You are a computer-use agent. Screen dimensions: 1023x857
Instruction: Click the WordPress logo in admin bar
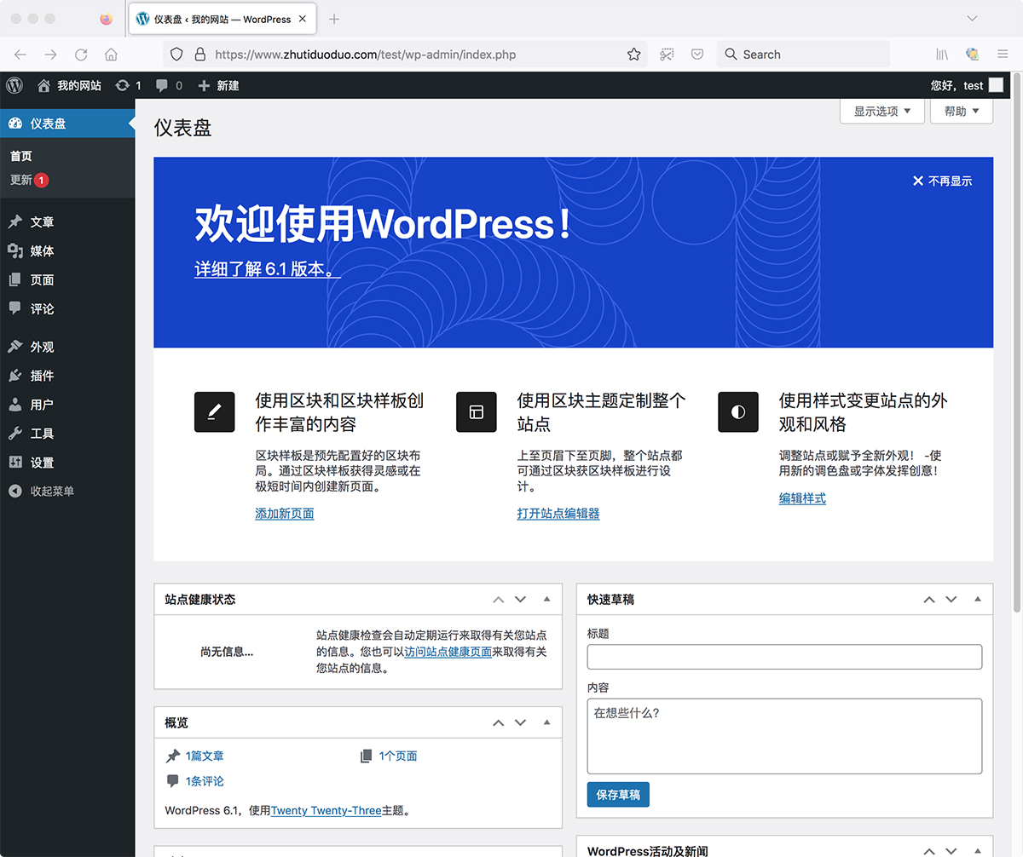[14, 85]
